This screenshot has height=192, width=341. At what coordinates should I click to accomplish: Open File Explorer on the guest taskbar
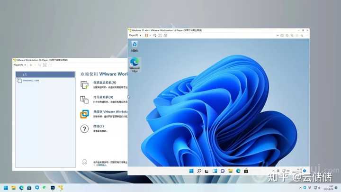(230, 171)
